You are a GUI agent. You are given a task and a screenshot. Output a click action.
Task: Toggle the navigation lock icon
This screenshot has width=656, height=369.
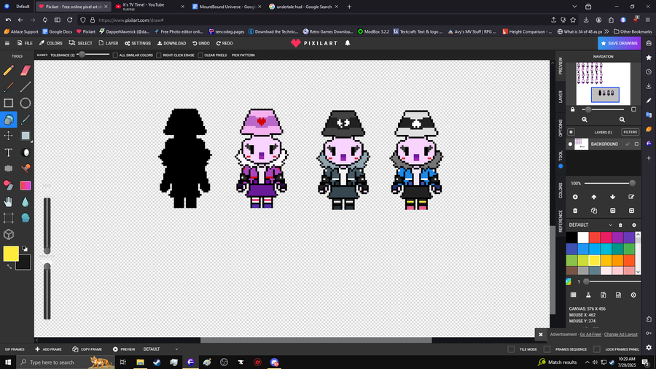tap(573, 109)
